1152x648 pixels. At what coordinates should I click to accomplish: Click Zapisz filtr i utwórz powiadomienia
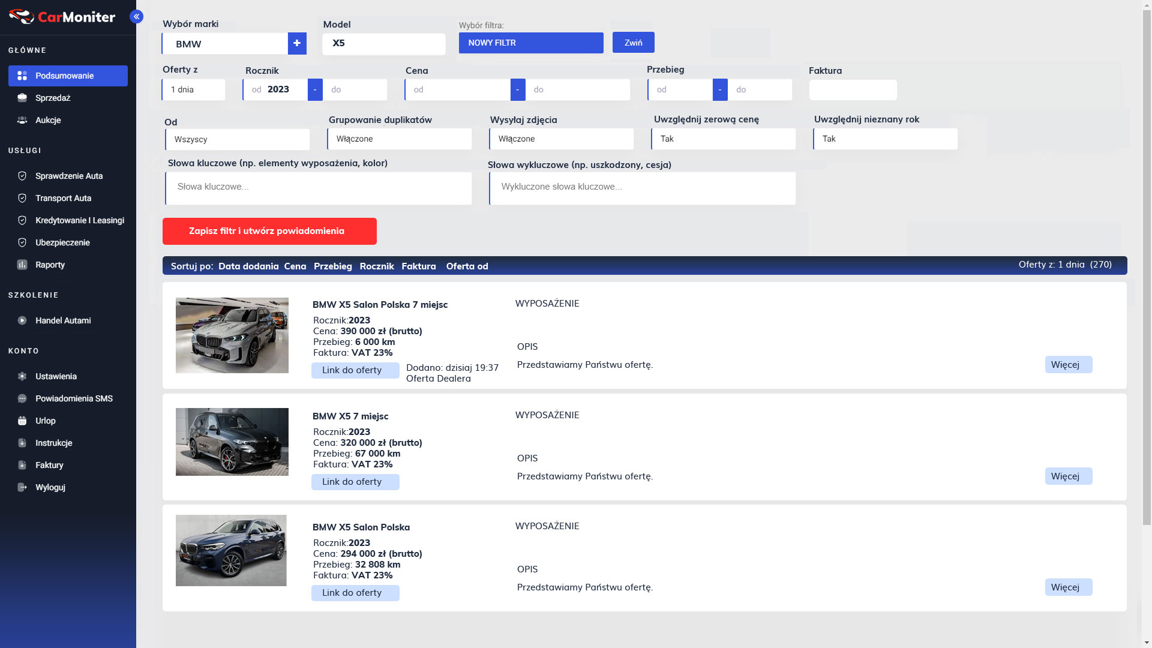(x=269, y=231)
